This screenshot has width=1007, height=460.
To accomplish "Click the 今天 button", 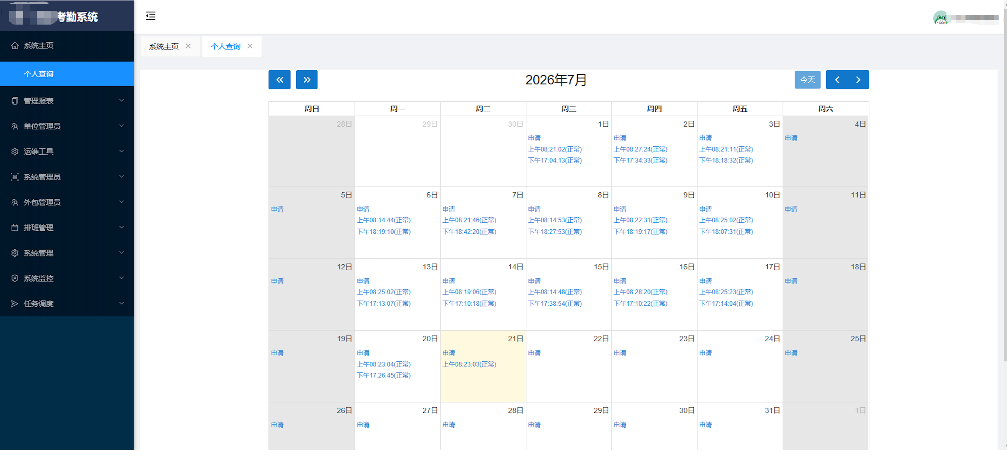I will pyautogui.click(x=807, y=80).
